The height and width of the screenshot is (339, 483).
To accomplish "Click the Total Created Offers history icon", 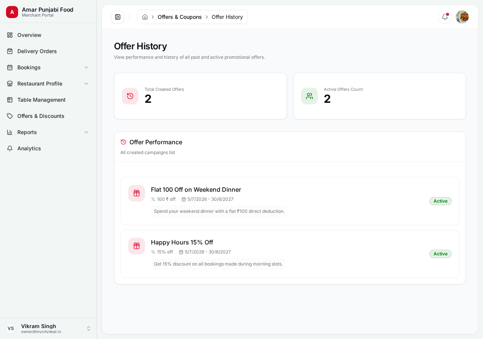I will [130, 96].
